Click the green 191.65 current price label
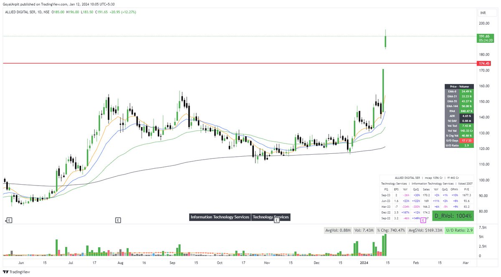This screenshot has width=501, height=277. [486, 38]
